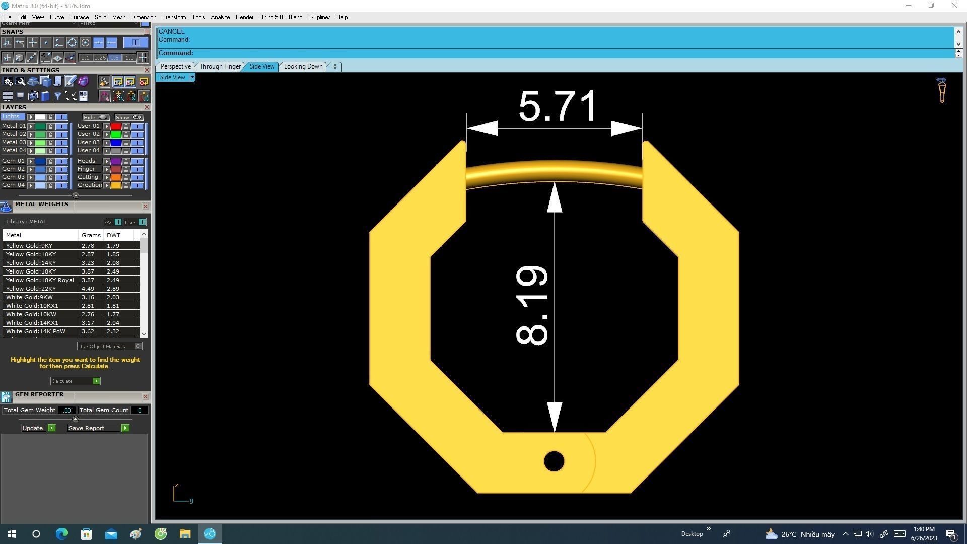Click the blue book icon
Screen dimensions: 967x544
pyautogui.click(x=45, y=96)
